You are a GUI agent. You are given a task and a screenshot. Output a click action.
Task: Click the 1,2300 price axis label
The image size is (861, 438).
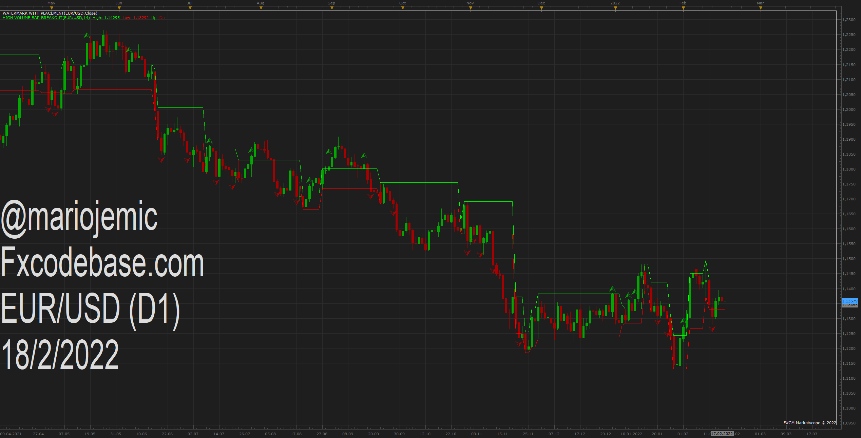pyautogui.click(x=849, y=20)
